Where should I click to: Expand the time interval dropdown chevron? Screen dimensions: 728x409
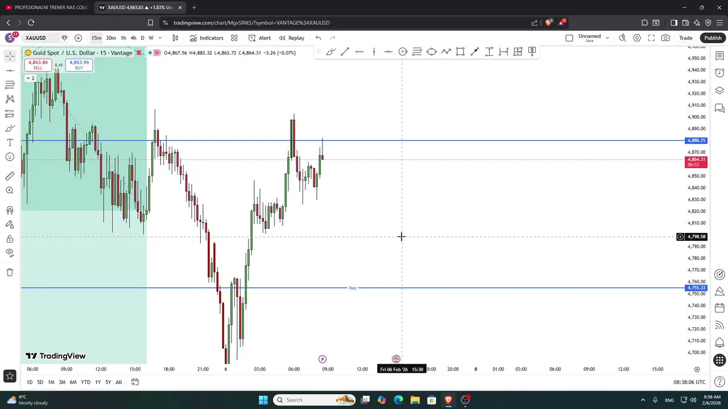coord(160,38)
